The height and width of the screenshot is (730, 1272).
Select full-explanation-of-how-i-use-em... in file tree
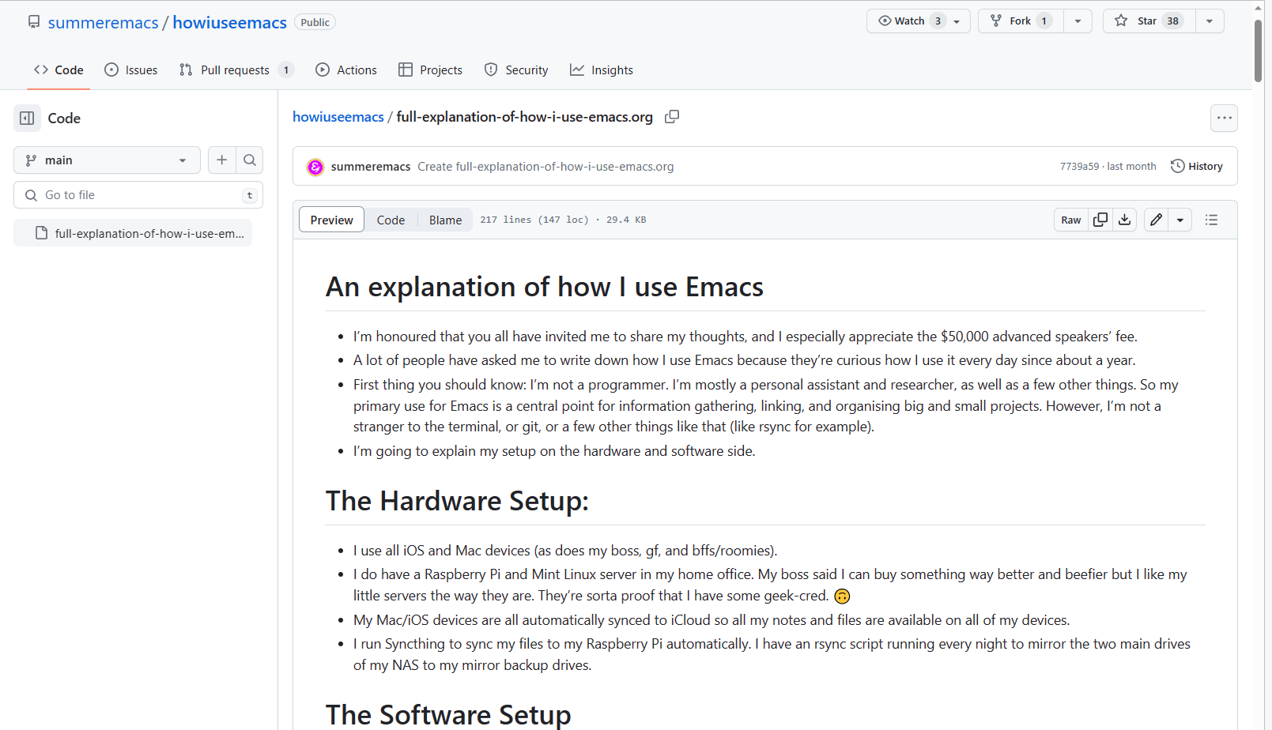coord(133,233)
